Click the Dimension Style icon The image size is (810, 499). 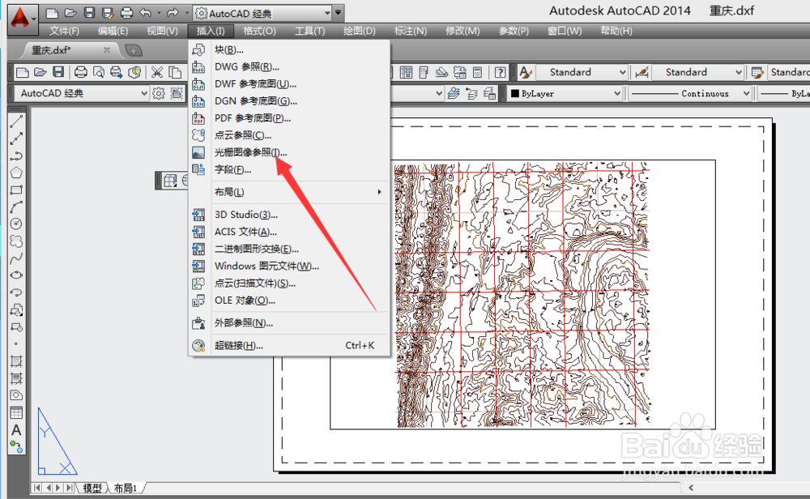point(642,72)
